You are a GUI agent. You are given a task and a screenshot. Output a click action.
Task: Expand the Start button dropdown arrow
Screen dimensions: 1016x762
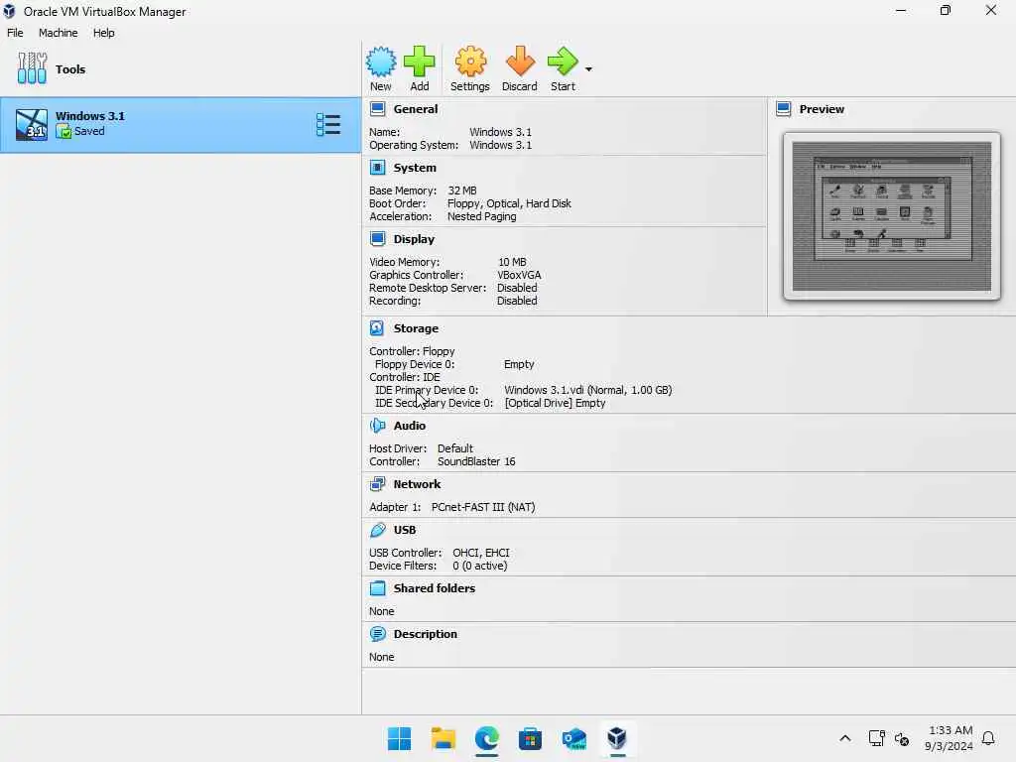(x=588, y=69)
